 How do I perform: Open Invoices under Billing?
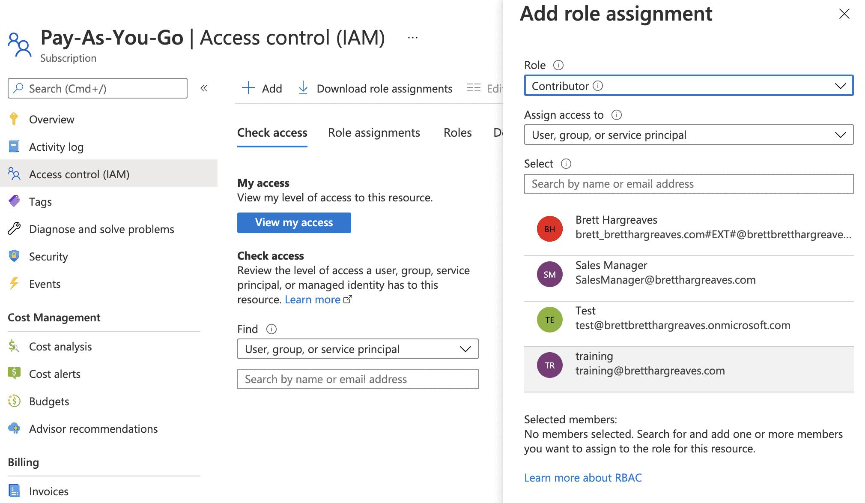109,491
